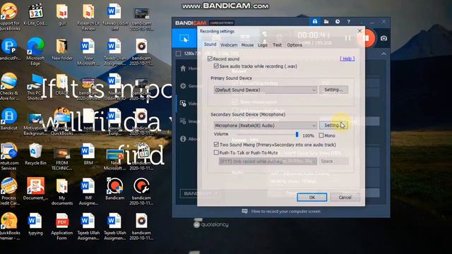This screenshot has height=254, width=452.
Task: Switch to the Text tab
Action: point(277,45)
